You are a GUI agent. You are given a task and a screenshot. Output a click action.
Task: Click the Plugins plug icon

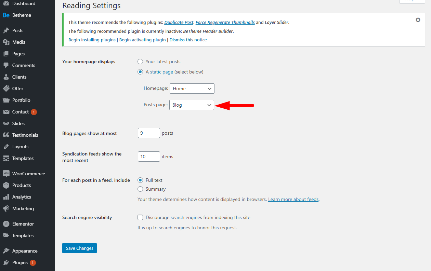pos(6,262)
